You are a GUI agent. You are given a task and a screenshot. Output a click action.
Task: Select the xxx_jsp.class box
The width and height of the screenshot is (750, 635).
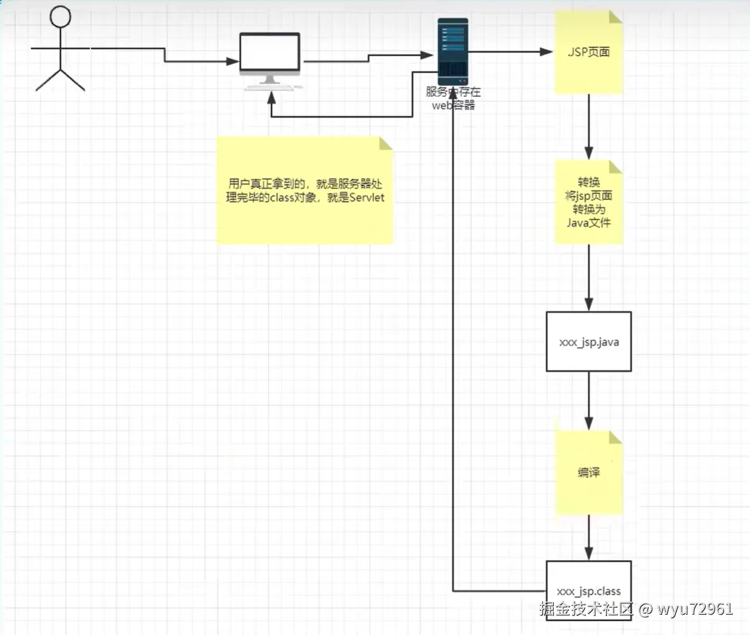[589, 591]
